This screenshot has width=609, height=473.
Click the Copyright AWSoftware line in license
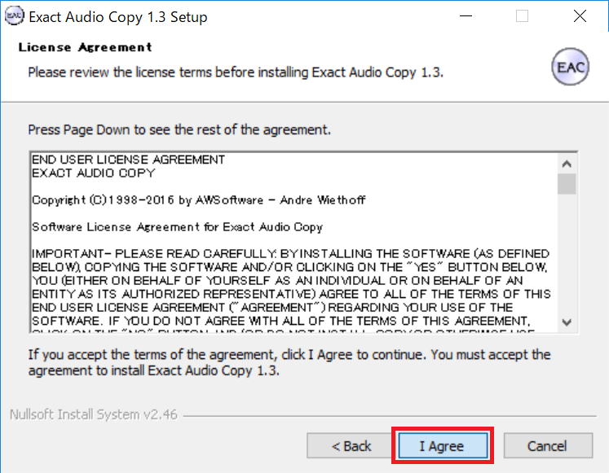point(198,200)
